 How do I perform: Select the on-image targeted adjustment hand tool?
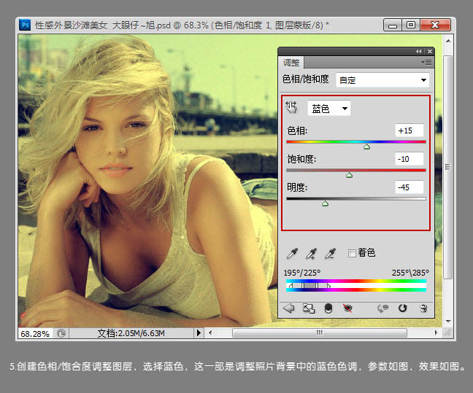pyautogui.click(x=291, y=108)
